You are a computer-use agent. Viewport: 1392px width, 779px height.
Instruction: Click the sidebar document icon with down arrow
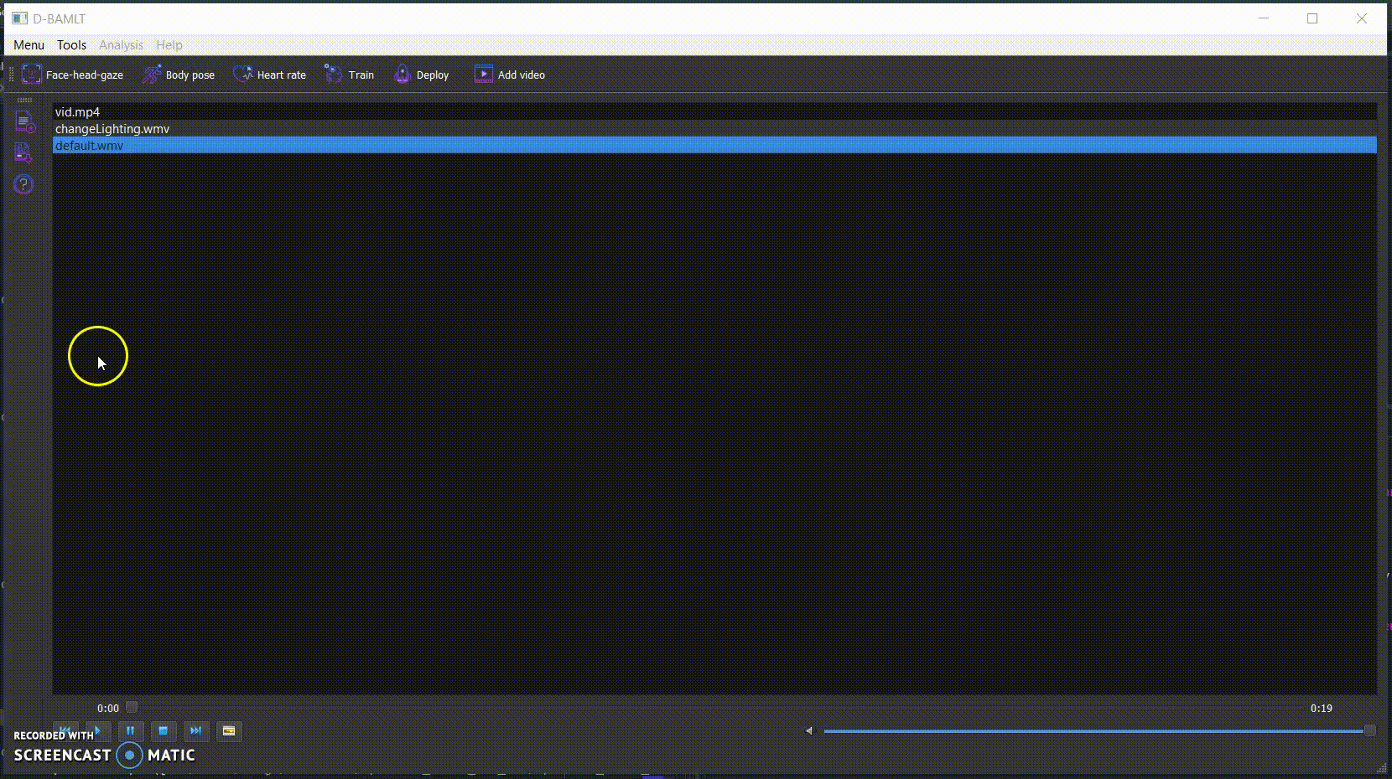click(x=23, y=152)
